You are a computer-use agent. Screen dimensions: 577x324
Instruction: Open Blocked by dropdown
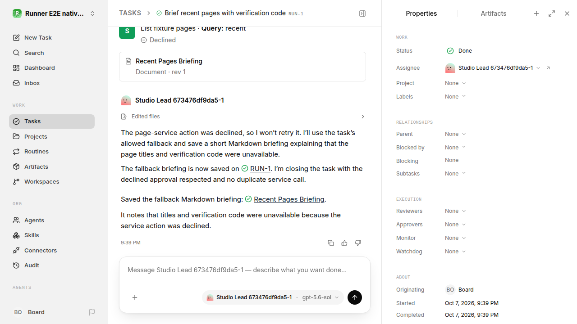coord(455,148)
